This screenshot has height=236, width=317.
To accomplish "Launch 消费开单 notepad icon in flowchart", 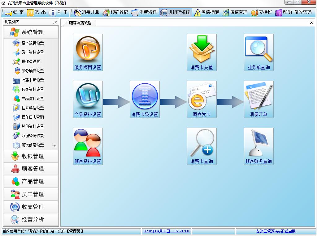I will (x=259, y=99).
